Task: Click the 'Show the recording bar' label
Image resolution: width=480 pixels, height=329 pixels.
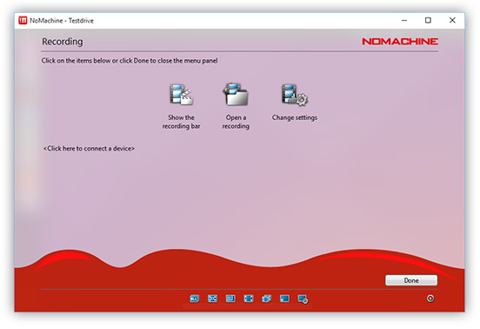Action: (181, 122)
